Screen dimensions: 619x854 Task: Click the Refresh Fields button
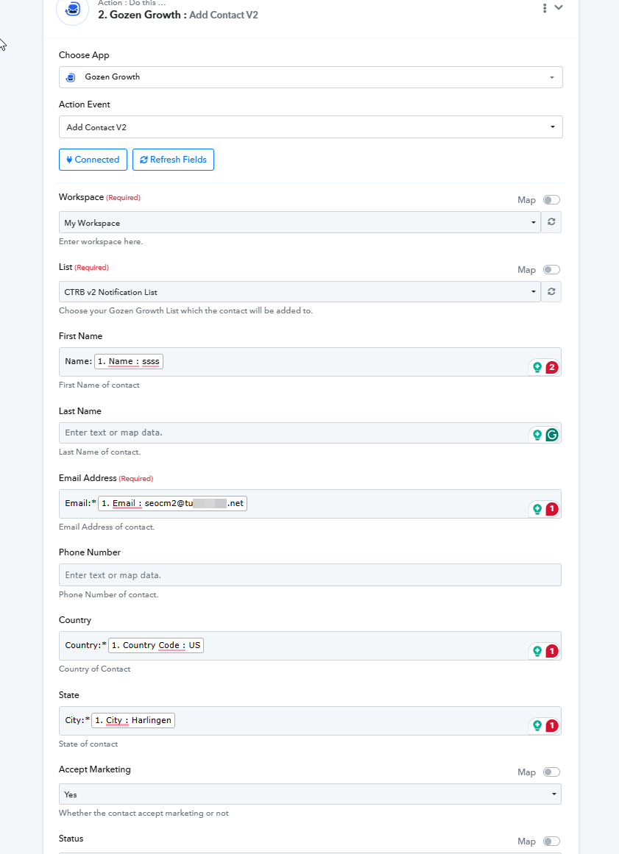pyautogui.click(x=173, y=160)
